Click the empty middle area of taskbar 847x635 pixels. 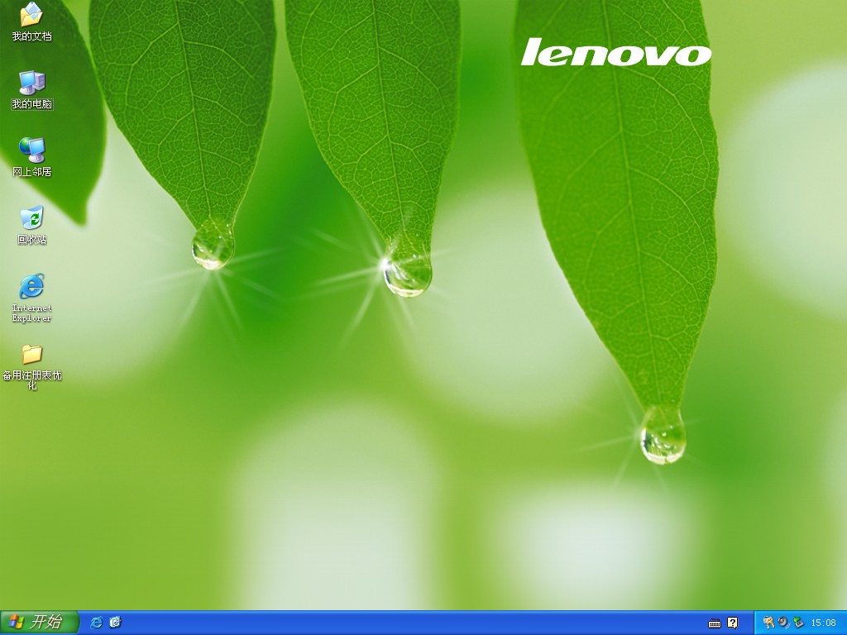tap(414, 623)
